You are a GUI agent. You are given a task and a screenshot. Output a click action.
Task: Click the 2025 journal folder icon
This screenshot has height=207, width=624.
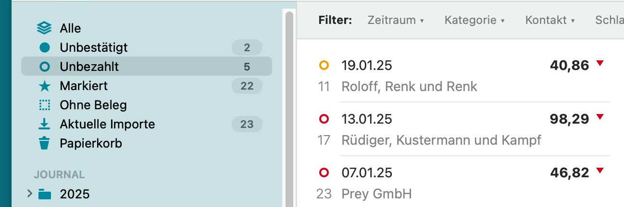coord(45,194)
